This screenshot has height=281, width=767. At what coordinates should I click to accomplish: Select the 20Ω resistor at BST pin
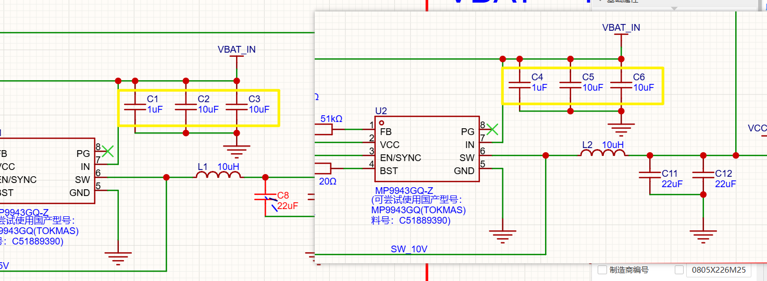(x=322, y=168)
